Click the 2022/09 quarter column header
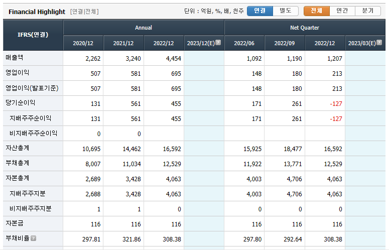The width and height of the screenshot is (389, 250). [x=285, y=43]
